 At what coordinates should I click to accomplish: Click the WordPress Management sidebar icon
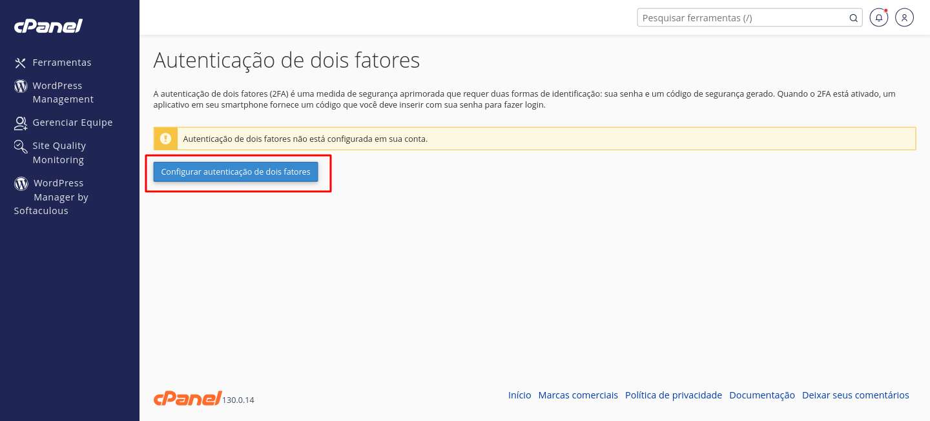(x=21, y=86)
